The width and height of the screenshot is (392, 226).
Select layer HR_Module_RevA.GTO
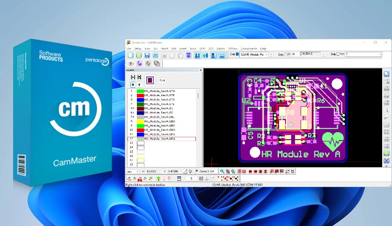coord(159,91)
